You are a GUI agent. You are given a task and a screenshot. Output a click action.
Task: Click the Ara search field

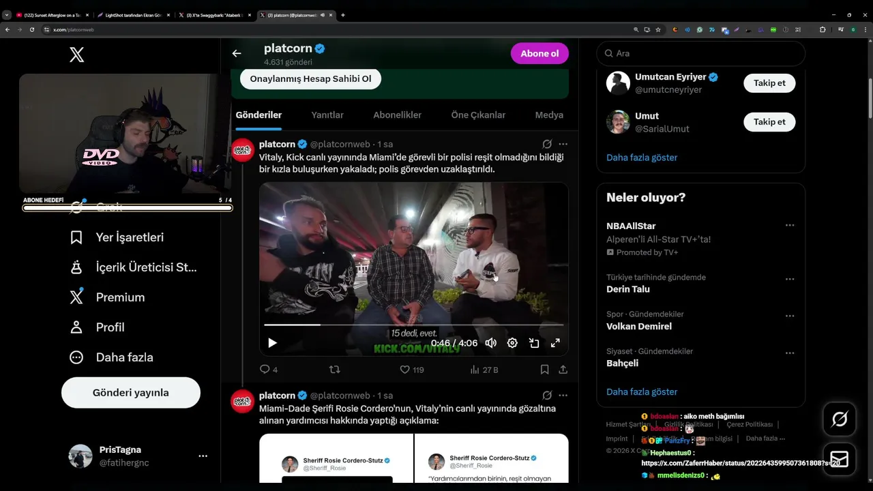pos(700,53)
